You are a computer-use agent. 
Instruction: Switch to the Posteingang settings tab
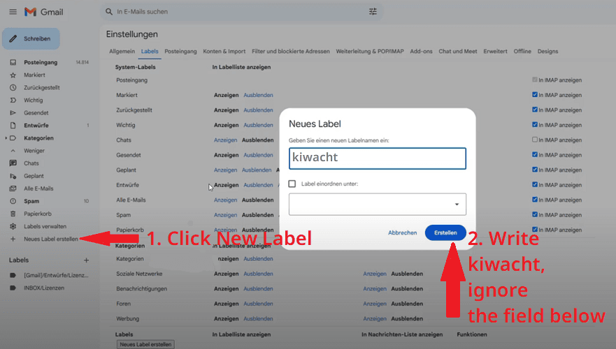(x=180, y=52)
